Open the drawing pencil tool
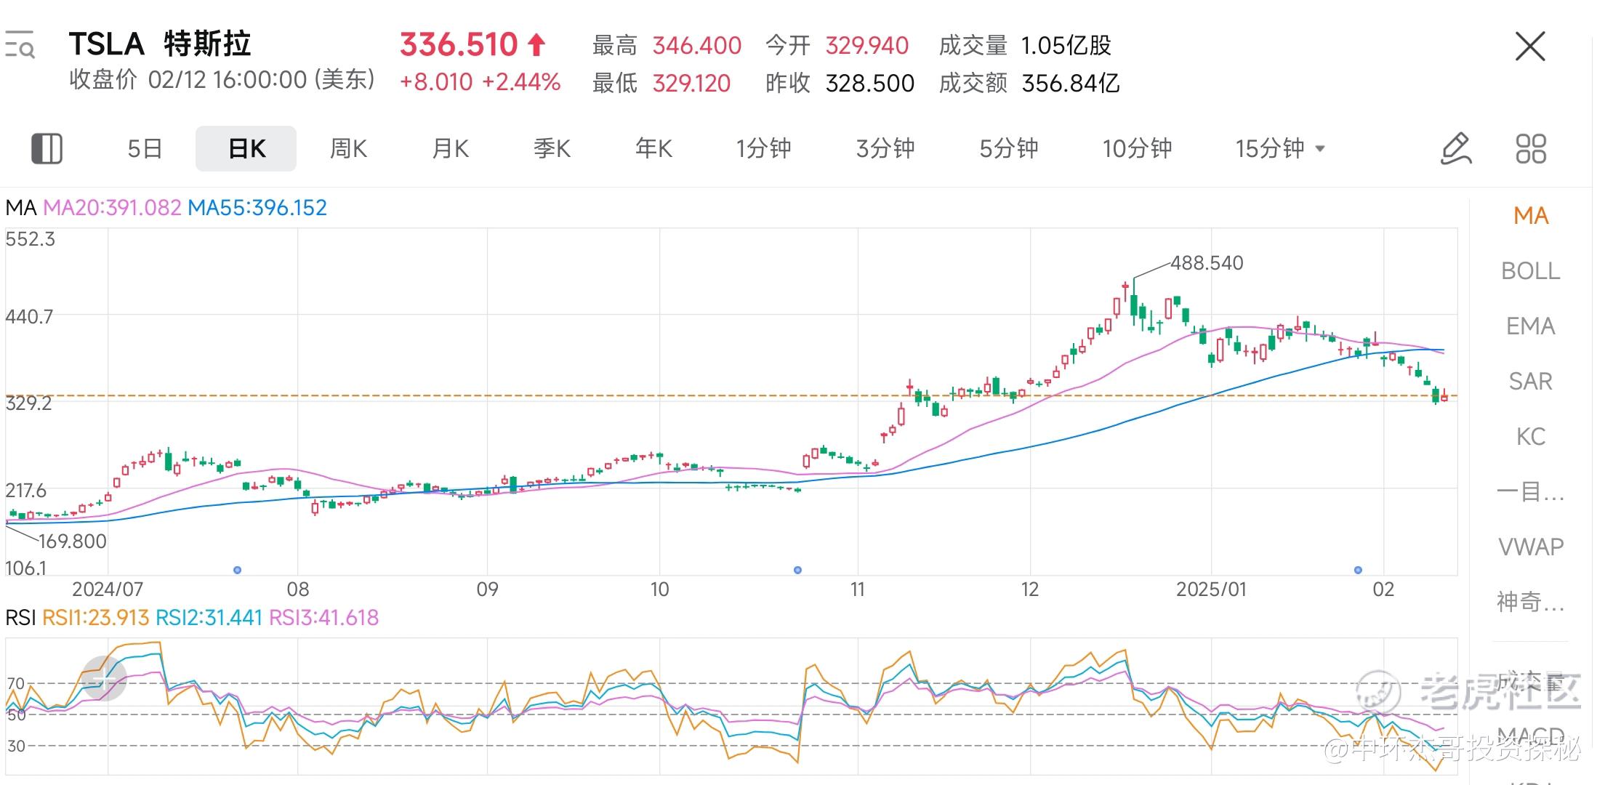This screenshot has width=1613, height=785. click(x=1456, y=148)
